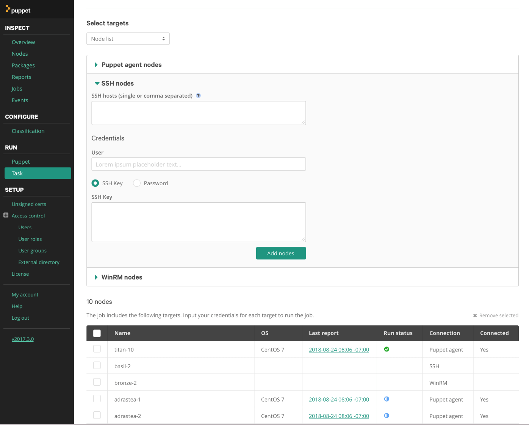Viewport: 529px width, 425px height.
Task: Open the Node list dropdown
Action: (128, 39)
